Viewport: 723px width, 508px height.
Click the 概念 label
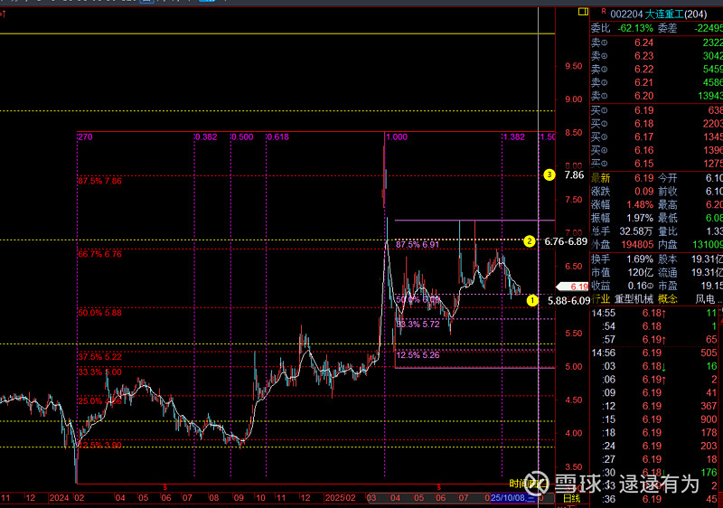click(668, 299)
